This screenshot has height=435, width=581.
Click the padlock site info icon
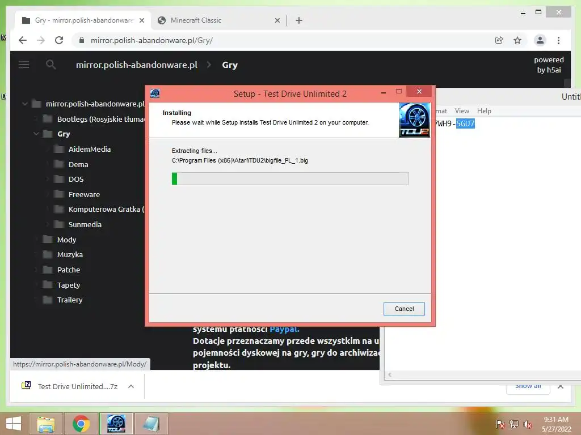(x=82, y=40)
